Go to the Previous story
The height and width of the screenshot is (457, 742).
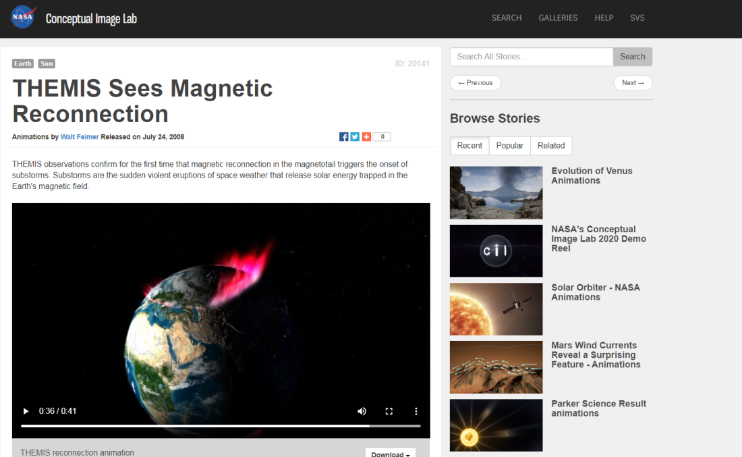coord(476,83)
